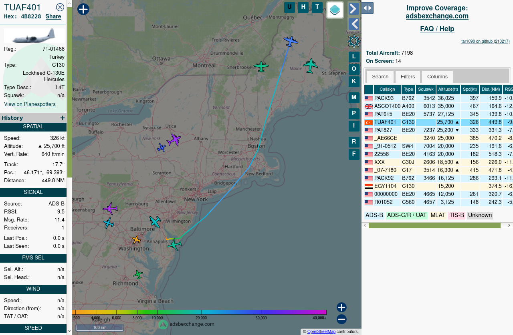Click the altitude color scale bar
Screen dimensions: 513x335
(x=200, y=312)
